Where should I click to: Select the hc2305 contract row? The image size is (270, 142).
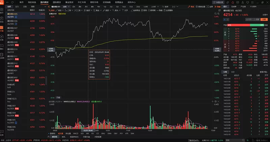[26, 121]
